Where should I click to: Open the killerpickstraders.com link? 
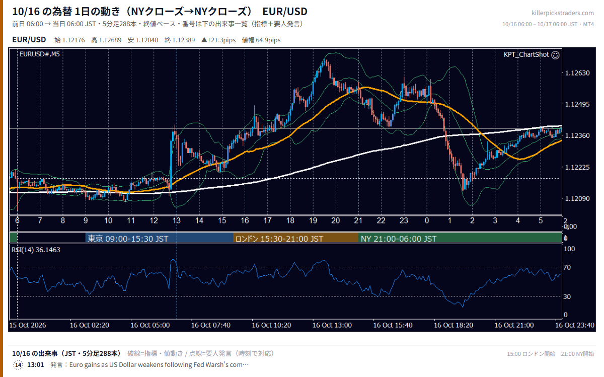pos(563,13)
